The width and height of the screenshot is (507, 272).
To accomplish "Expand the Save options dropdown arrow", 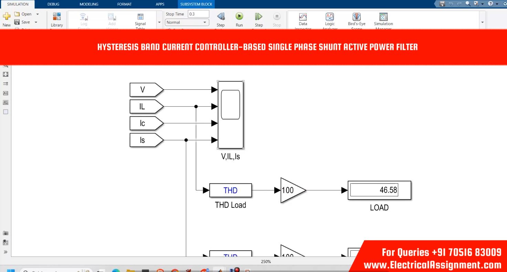I will tap(36, 22).
